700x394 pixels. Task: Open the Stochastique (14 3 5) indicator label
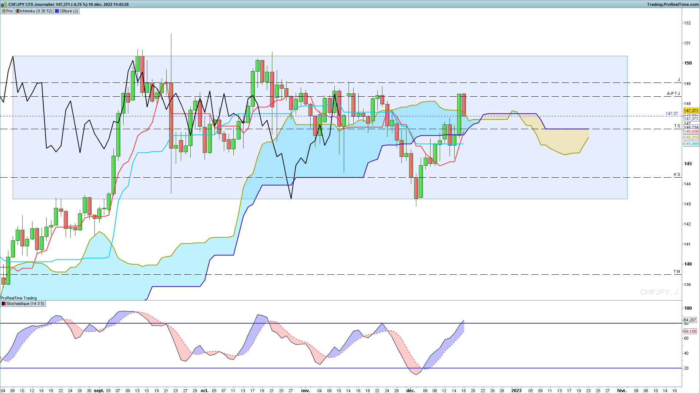coord(23,304)
